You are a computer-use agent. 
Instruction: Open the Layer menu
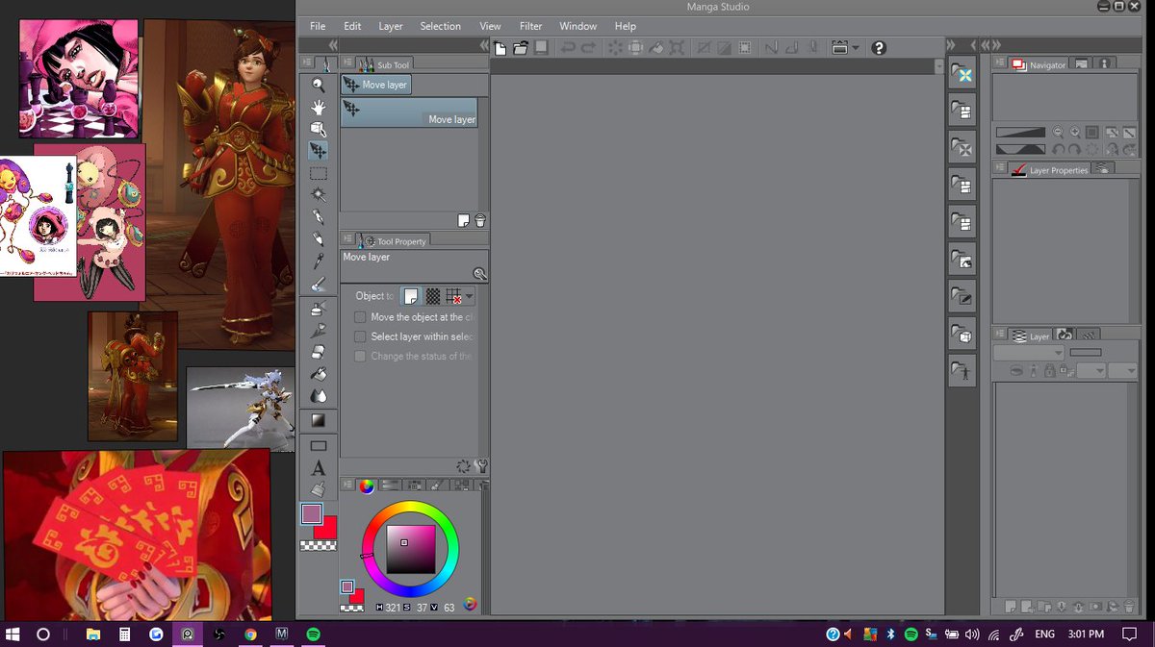(391, 26)
